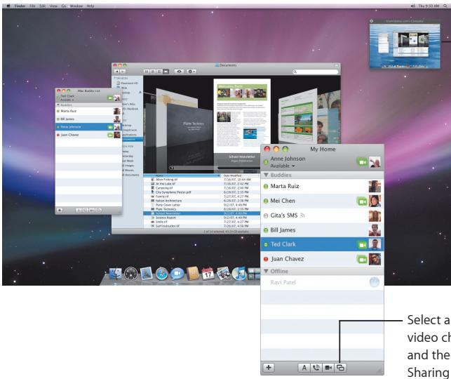Screen dimensions: 451x379
Task: Select Juan Chavez in iMac Buddy List
Action: pyautogui.click(x=88, y=135)
